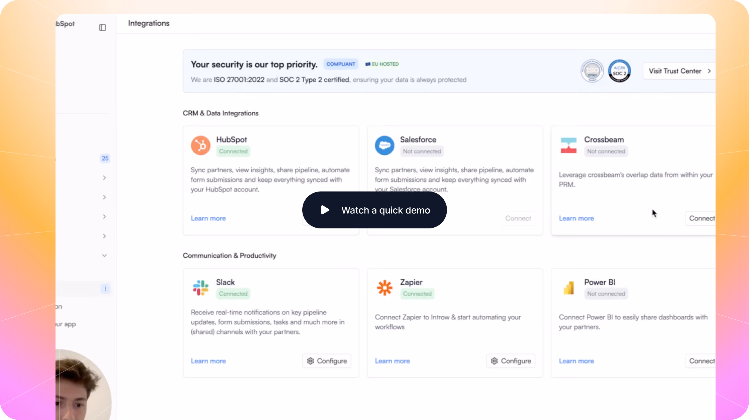Click Crossbeam's Not connected status badge
749x420 pixels.
(x=606, y=151)
